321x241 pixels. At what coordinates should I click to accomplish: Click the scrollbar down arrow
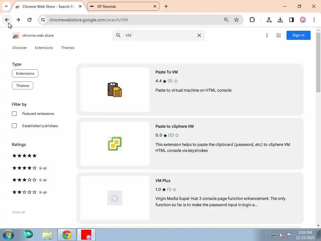[x=318, y=226]
